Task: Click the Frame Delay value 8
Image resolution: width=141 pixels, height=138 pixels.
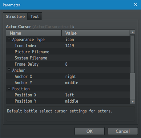Action: coord(66,64)
